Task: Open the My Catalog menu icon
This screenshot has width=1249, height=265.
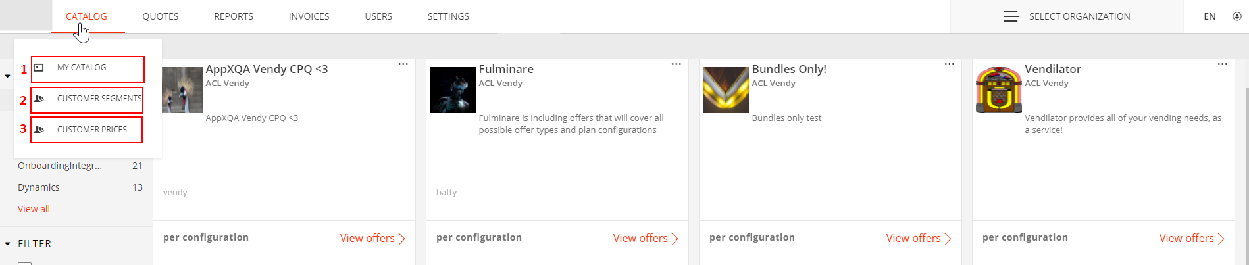Action: tap(39, 68)
